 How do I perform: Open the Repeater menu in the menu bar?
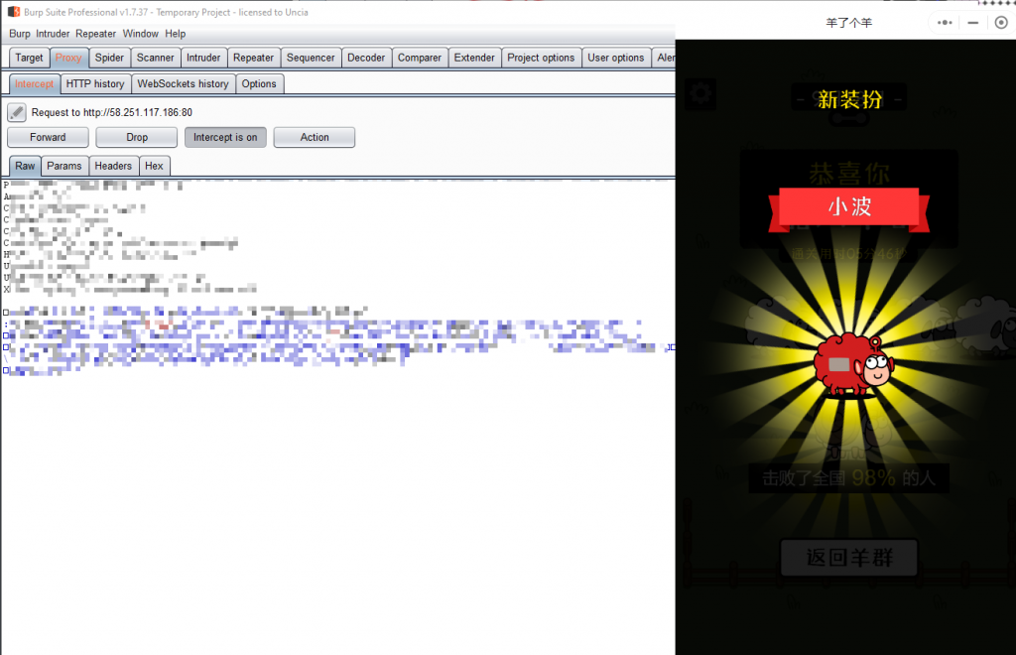pos(95,34)
